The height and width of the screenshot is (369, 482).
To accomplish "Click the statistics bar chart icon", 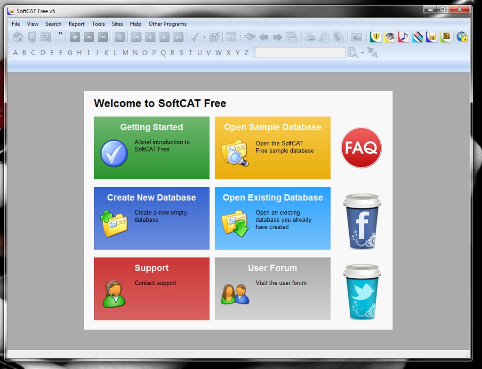I will [x=357, y=37].
